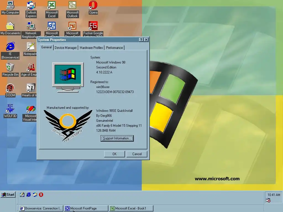Click the Task Scheduler tray icon
Image resolution: width=283 pixels, height=212 pixels.
click(x=268, y=200)
